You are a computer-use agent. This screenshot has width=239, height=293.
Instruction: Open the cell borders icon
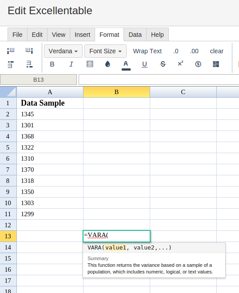[x=90, y=64]
